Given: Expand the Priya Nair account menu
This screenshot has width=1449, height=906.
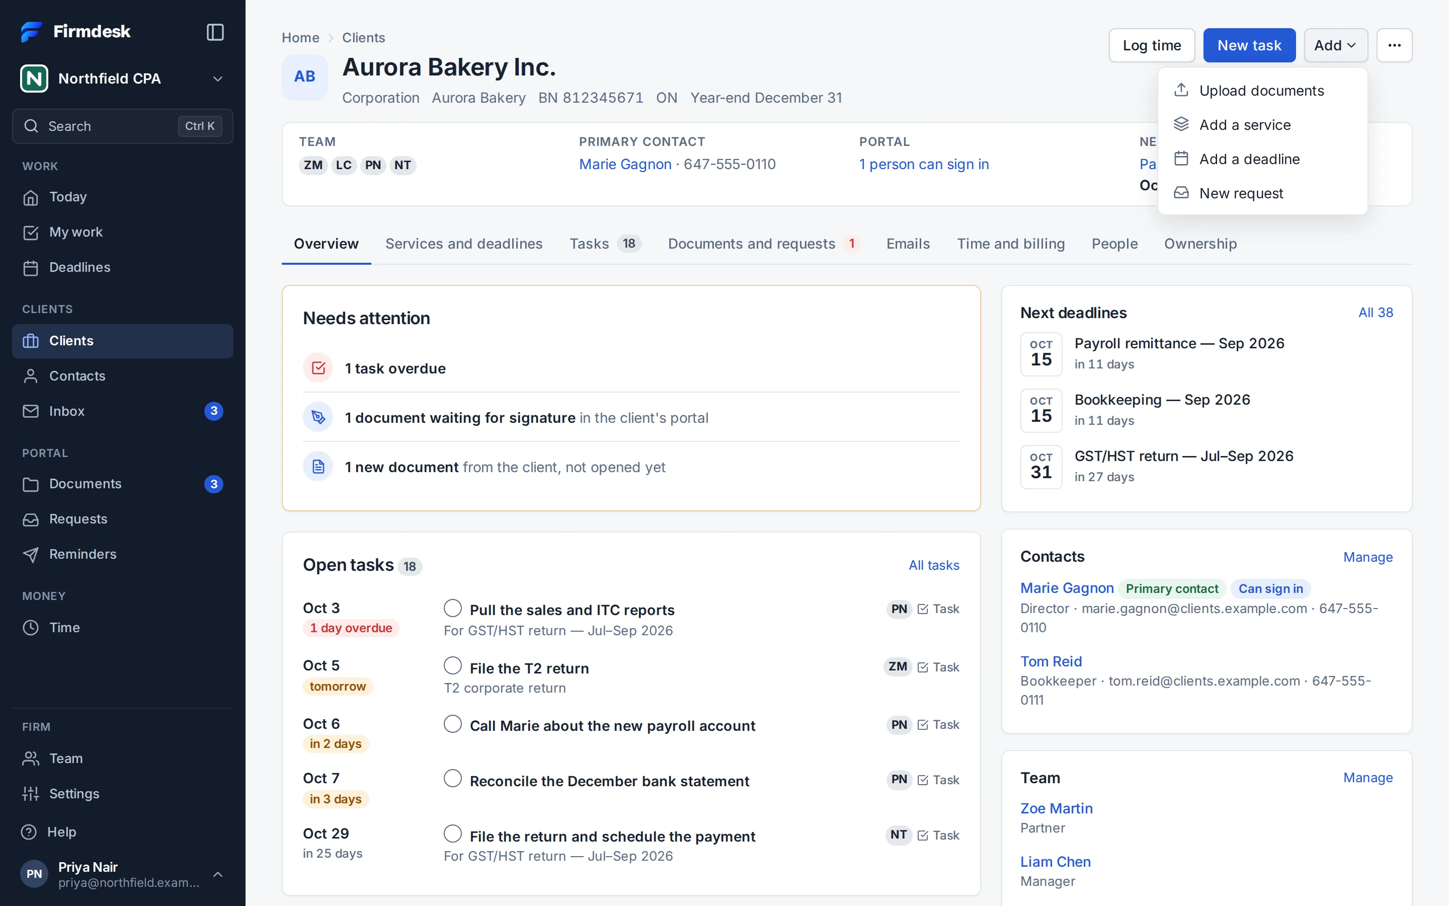Looking at the screenshot, I should (122, 874).
